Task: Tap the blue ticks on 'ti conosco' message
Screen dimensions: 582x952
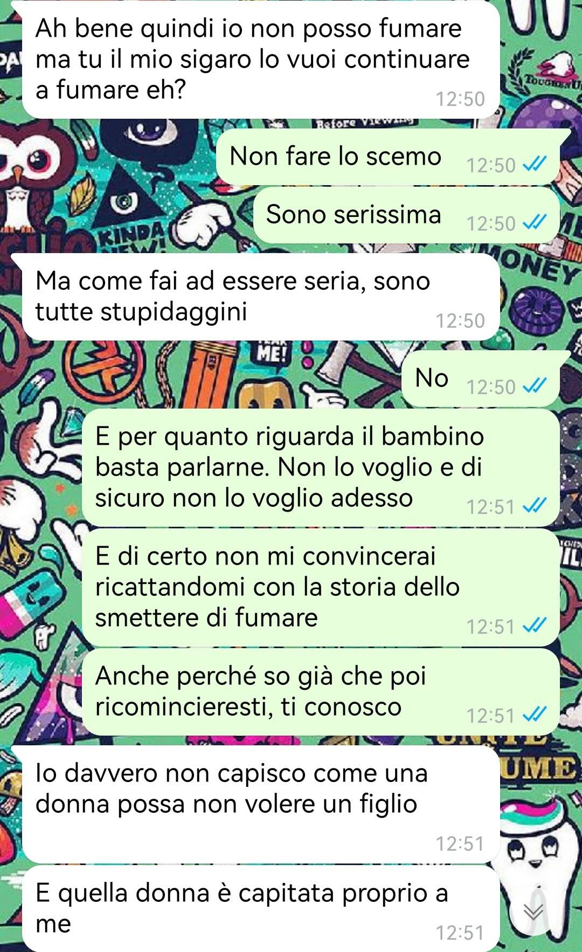Action: tap(535, 715)
